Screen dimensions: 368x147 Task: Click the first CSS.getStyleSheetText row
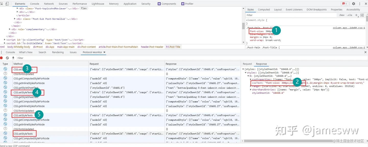(x=120, y=88)
